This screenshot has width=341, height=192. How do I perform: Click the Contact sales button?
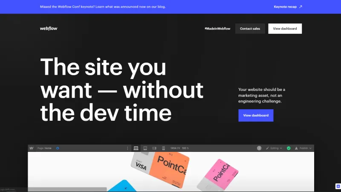point(250,29)
